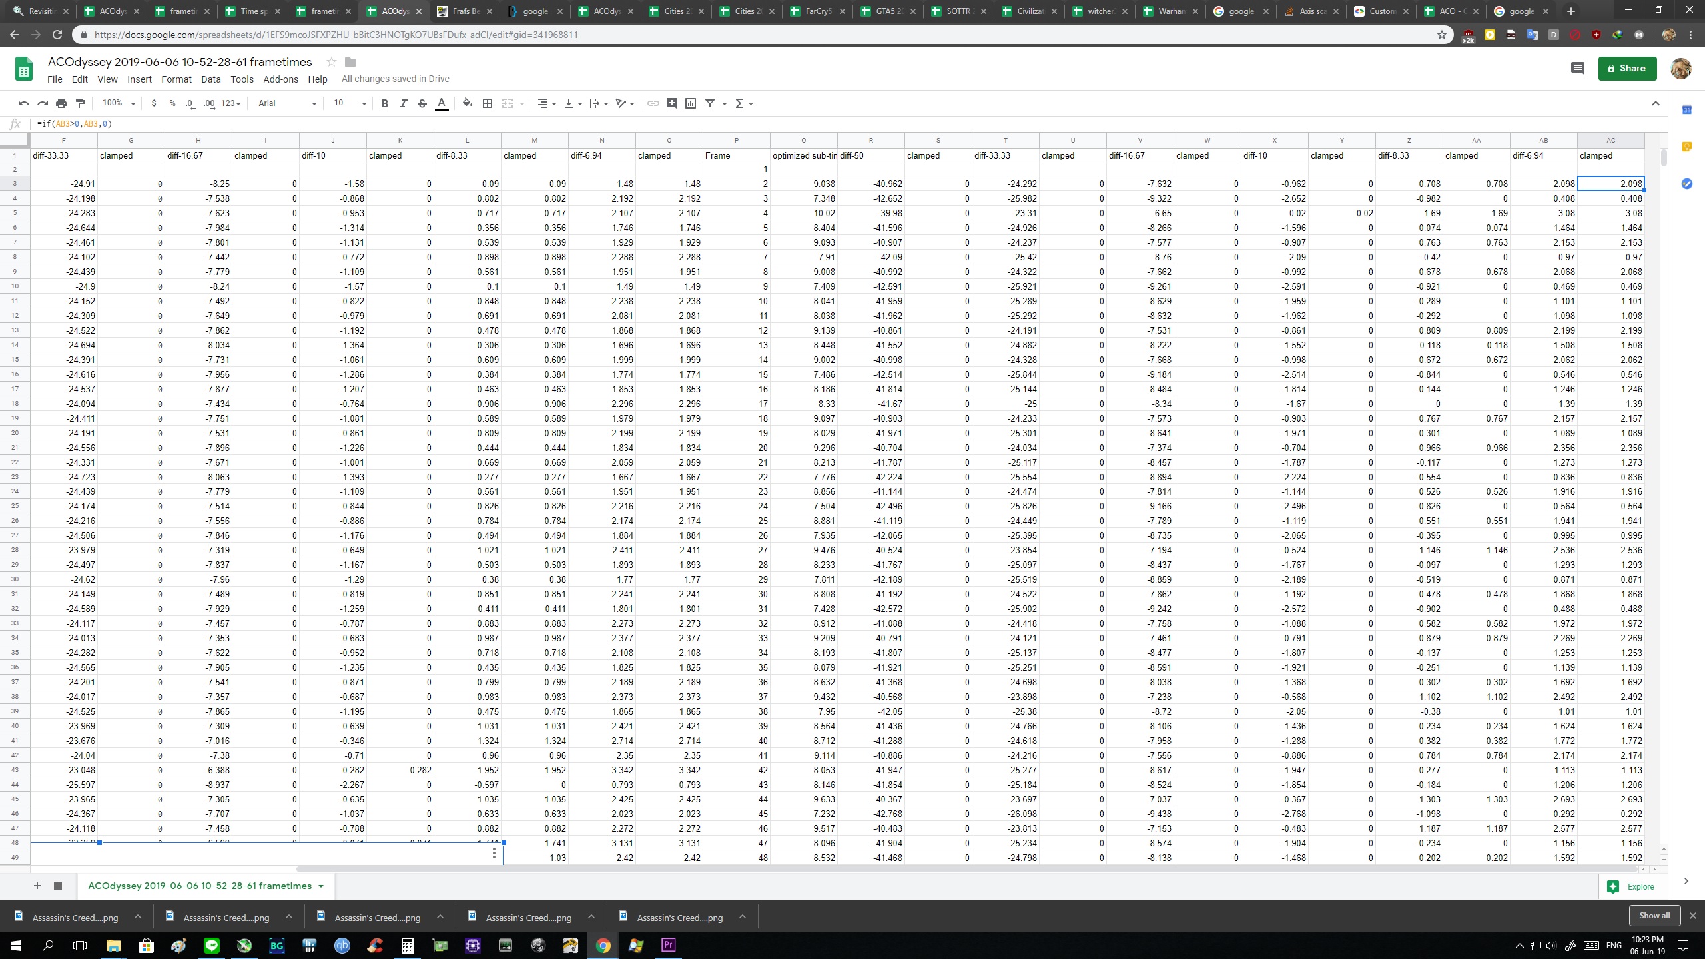Click the Print icon in toolbar

61,103
